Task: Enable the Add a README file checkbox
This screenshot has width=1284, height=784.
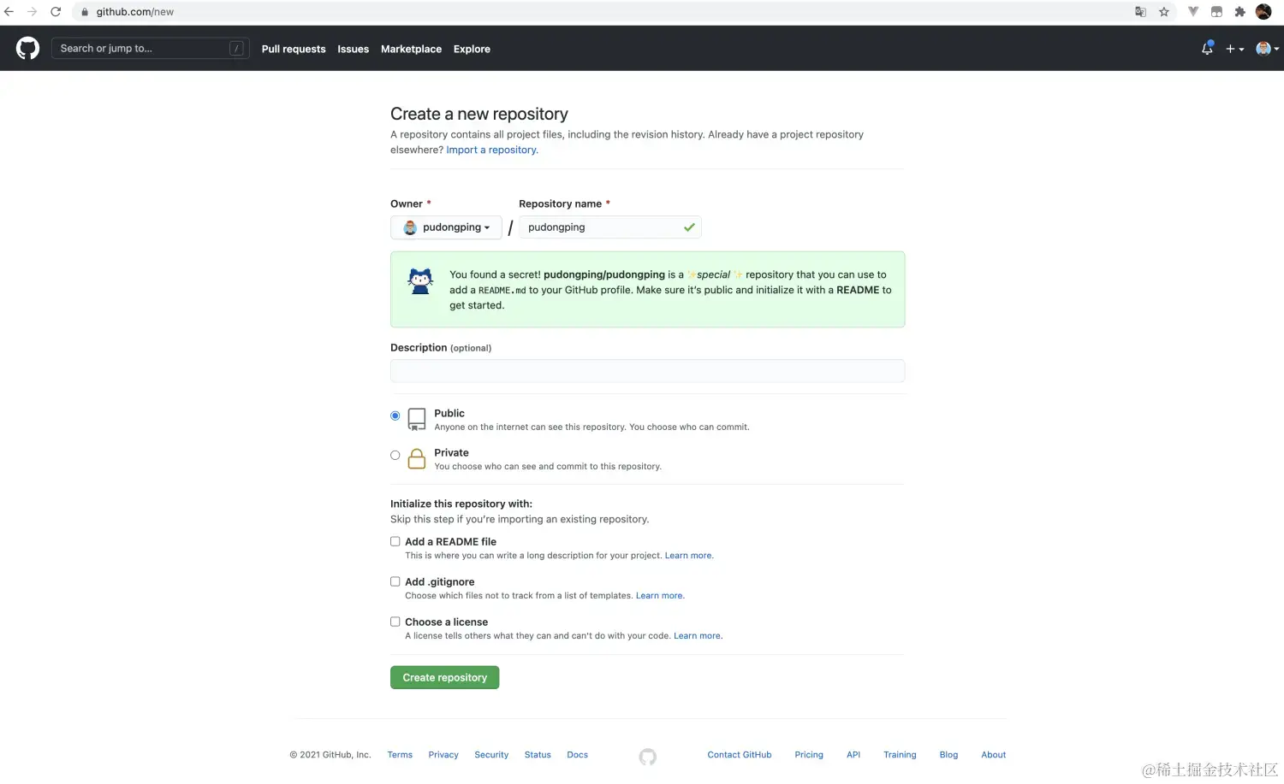Action: tap(395, 541)
